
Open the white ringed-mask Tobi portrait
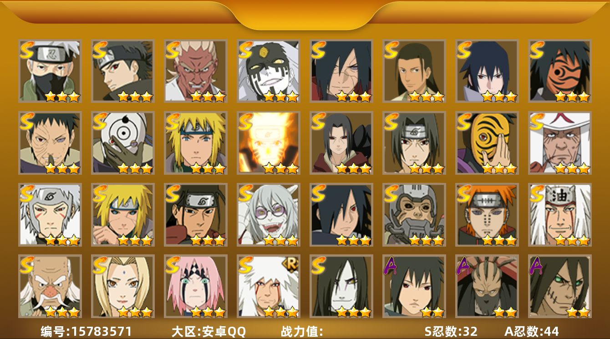point(122,143)
